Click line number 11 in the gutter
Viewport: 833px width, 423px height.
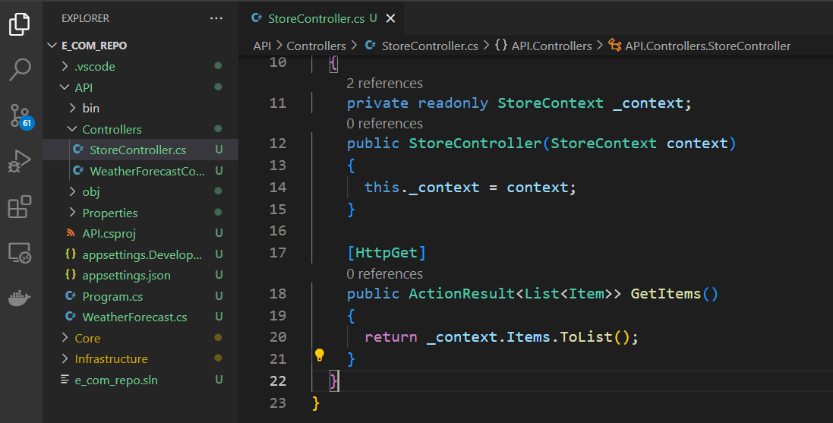point(278,103)
